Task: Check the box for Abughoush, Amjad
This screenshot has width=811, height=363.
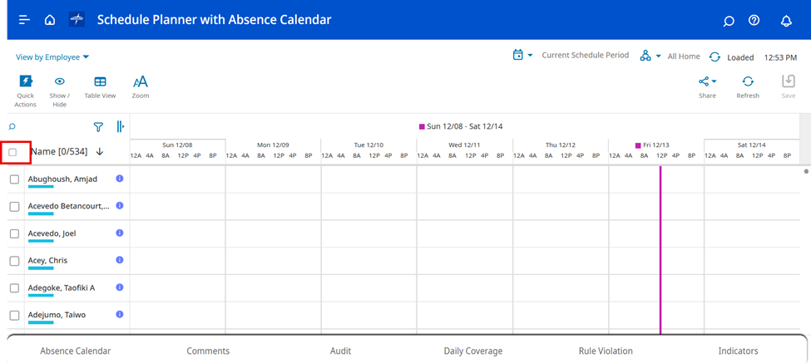Action: 14,179
